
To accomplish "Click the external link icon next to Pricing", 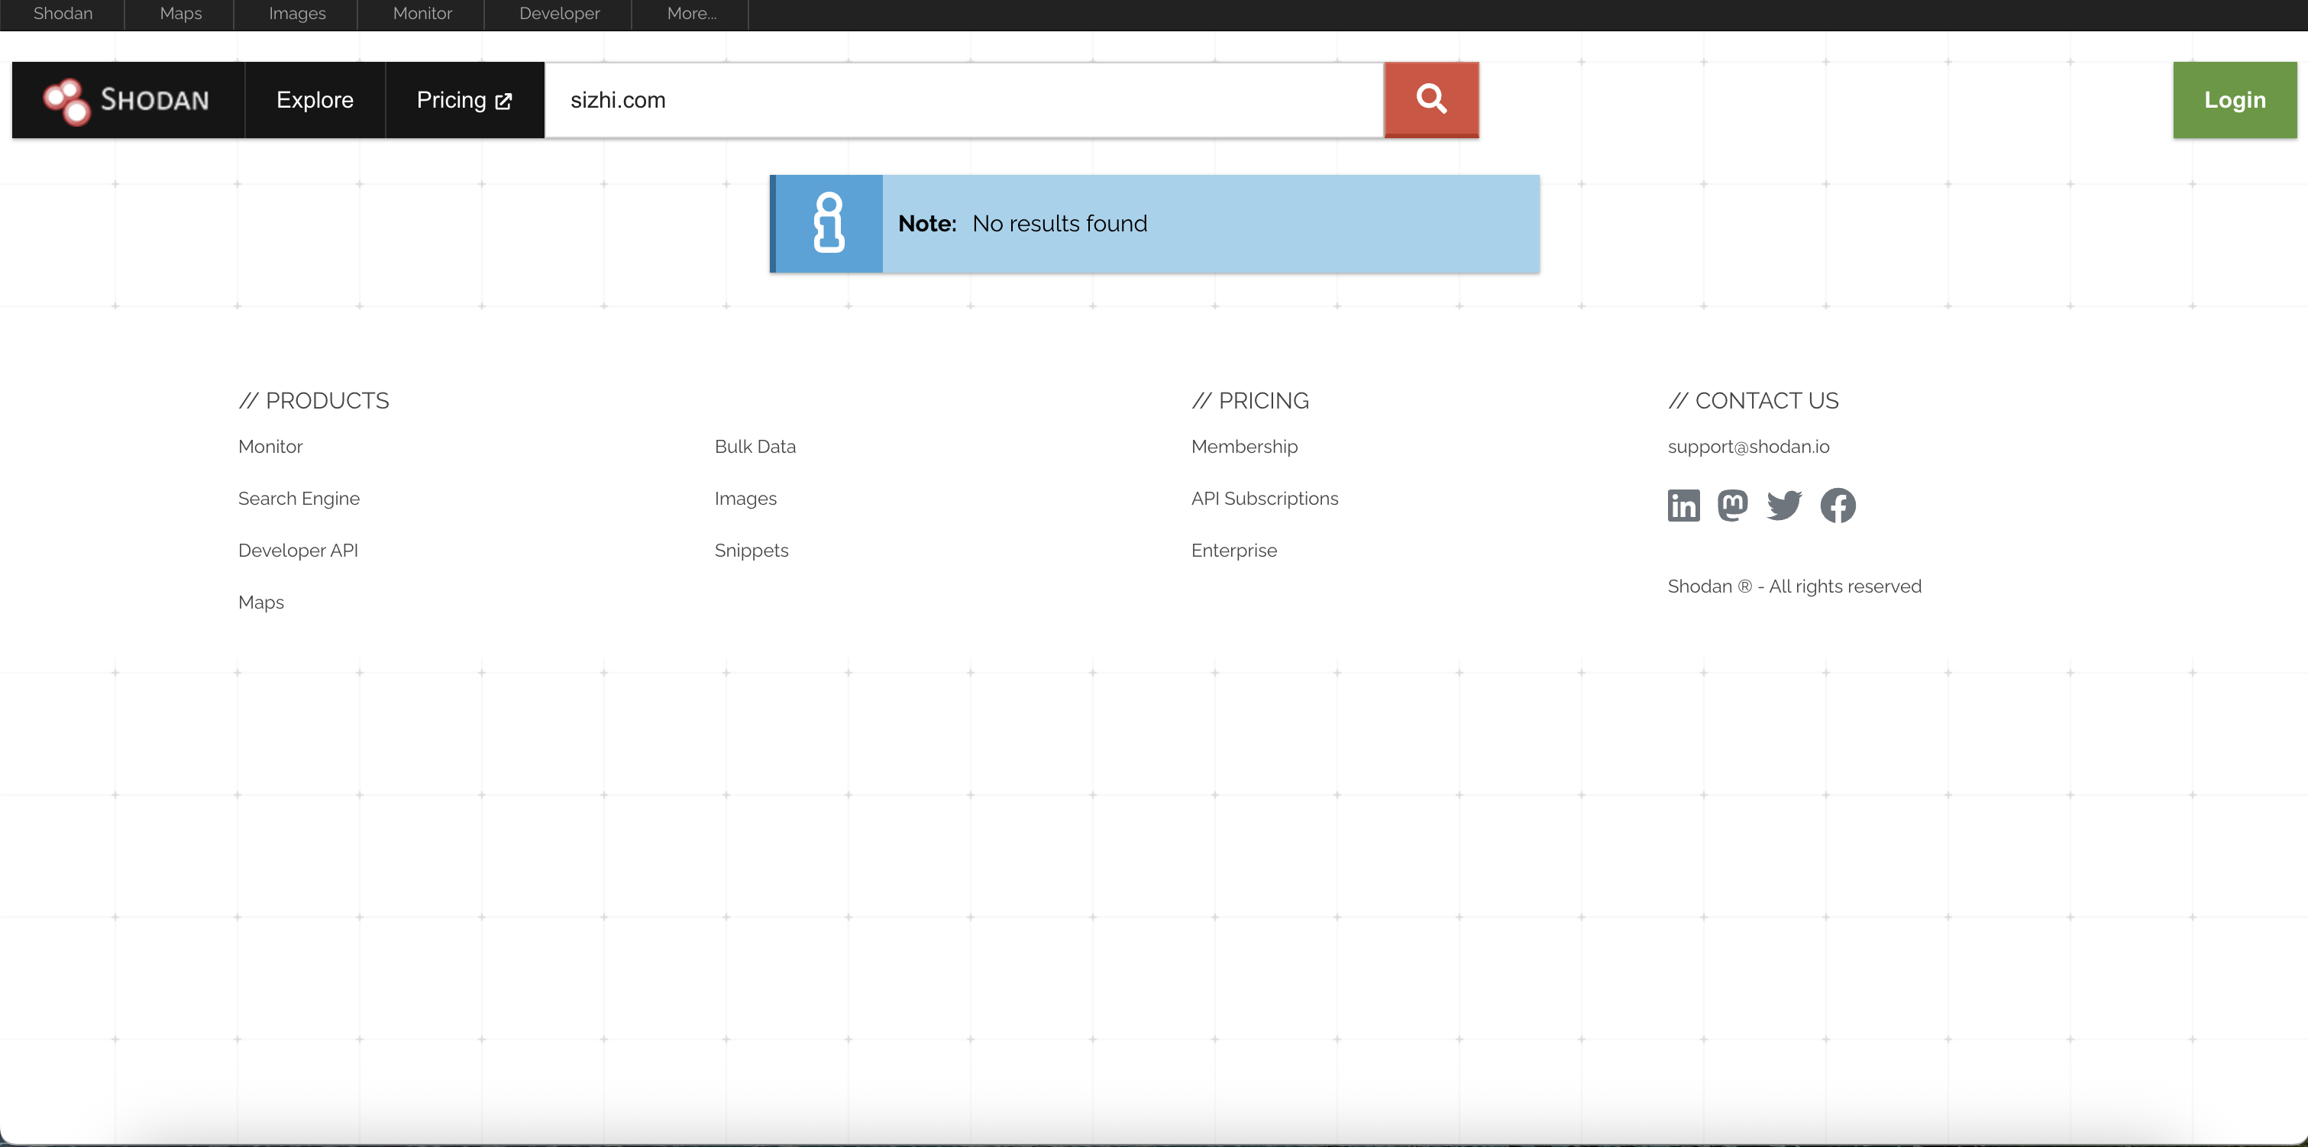I will point(503,100).
